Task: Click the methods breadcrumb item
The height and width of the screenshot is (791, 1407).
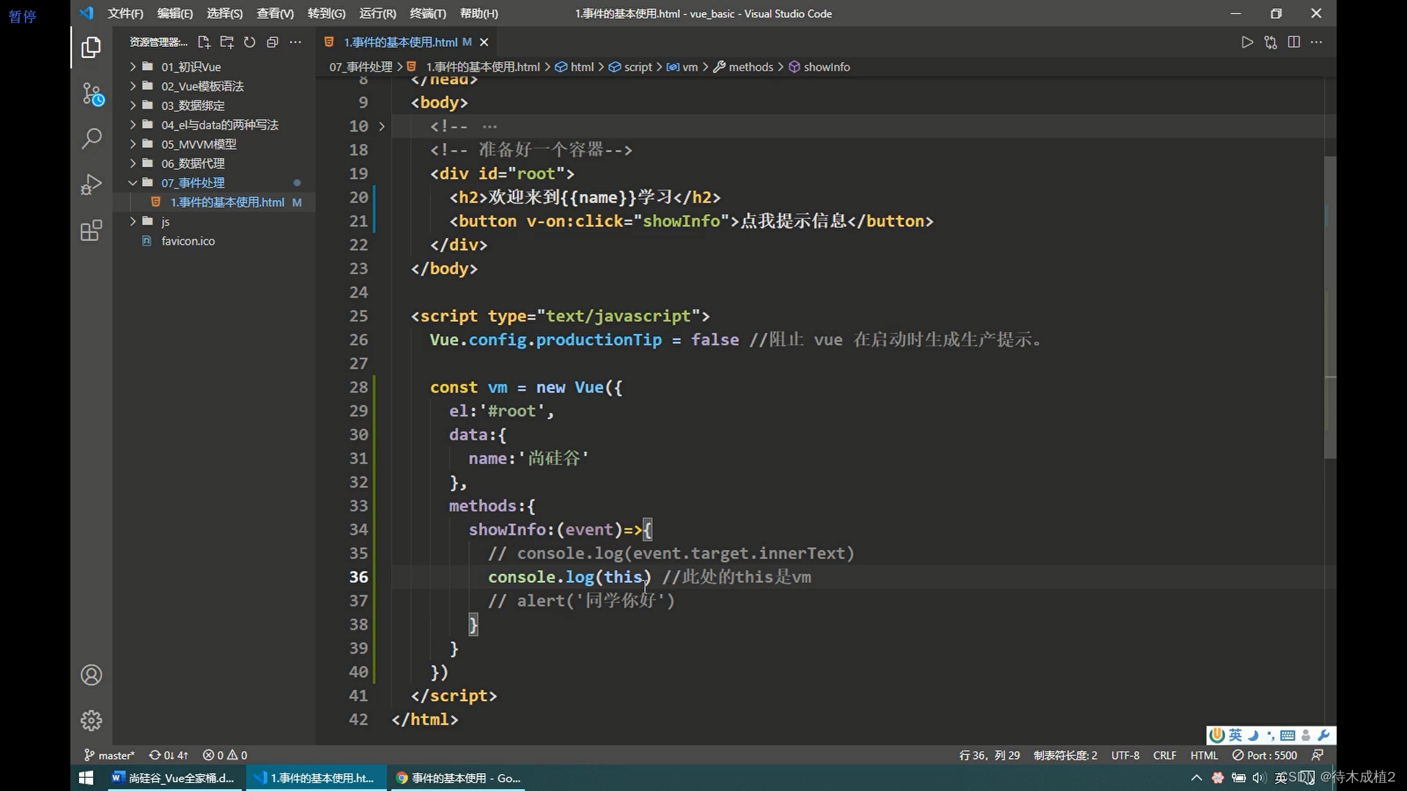Action: [743, 67]
